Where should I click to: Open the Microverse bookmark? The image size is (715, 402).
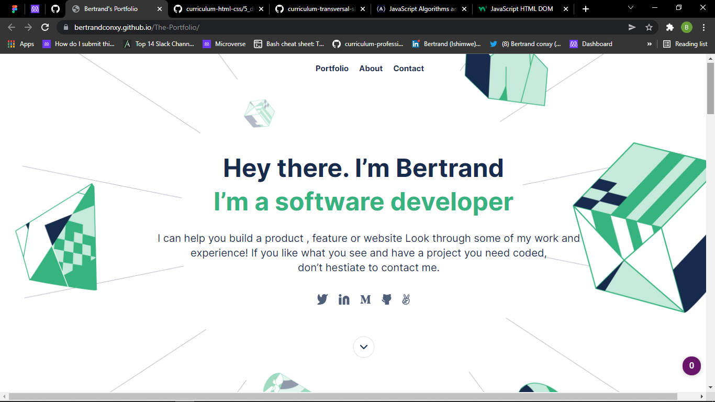pyautogui.click(x=224, y=44)
